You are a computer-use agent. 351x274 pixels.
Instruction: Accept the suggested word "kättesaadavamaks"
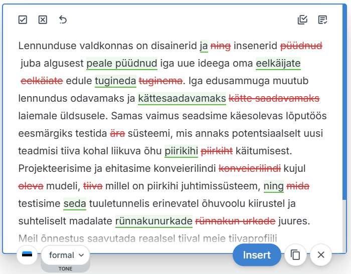182,99
